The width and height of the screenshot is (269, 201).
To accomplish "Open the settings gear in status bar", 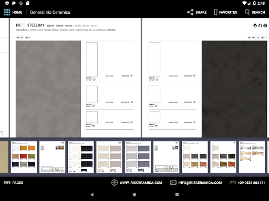I will 7,3.
